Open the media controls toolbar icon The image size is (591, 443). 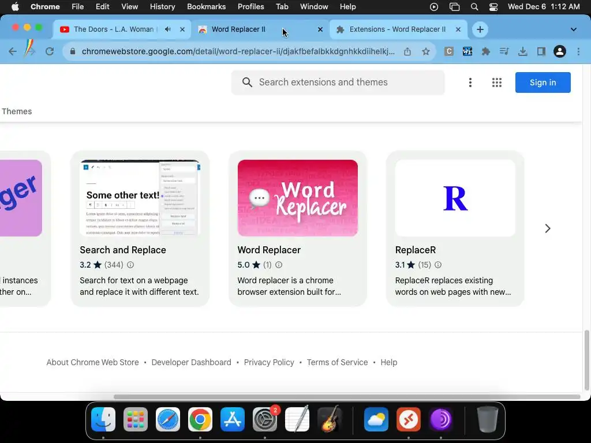504,51
